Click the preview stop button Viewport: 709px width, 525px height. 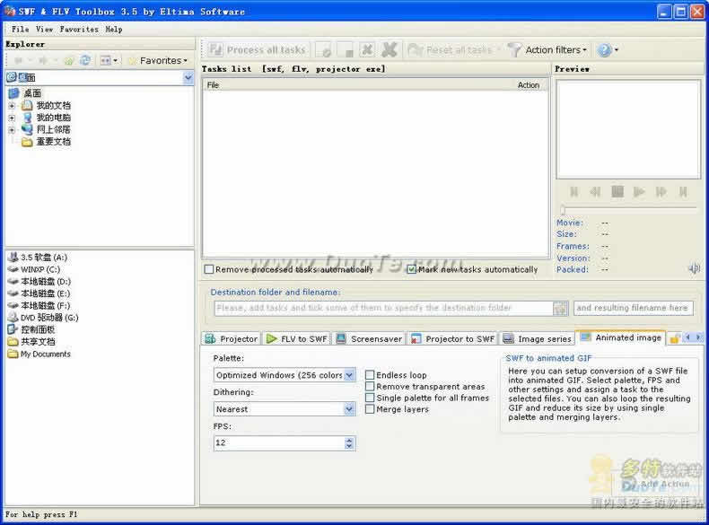point(617,192)
